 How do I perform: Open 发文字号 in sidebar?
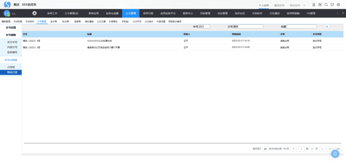click(12, 42)
